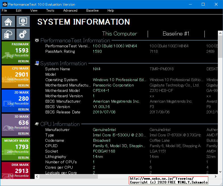Click the baseline PassMark Rating 7118

click(153, 51)
